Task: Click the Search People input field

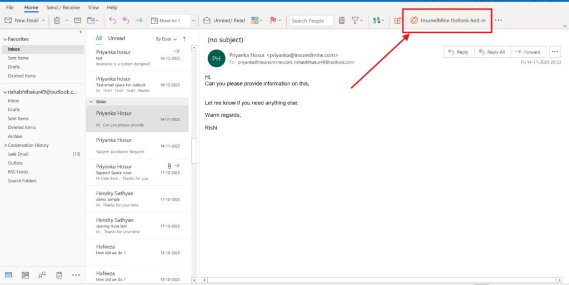Action: tap(311, 21)
